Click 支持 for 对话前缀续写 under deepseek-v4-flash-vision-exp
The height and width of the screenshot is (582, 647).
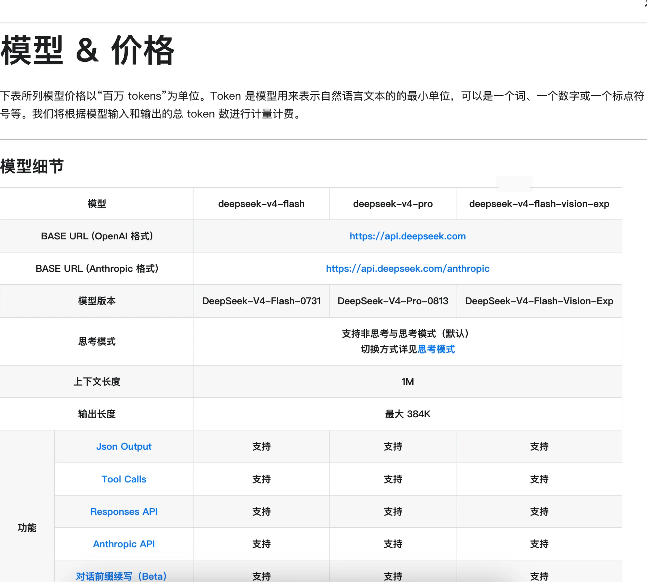point(539,576)
